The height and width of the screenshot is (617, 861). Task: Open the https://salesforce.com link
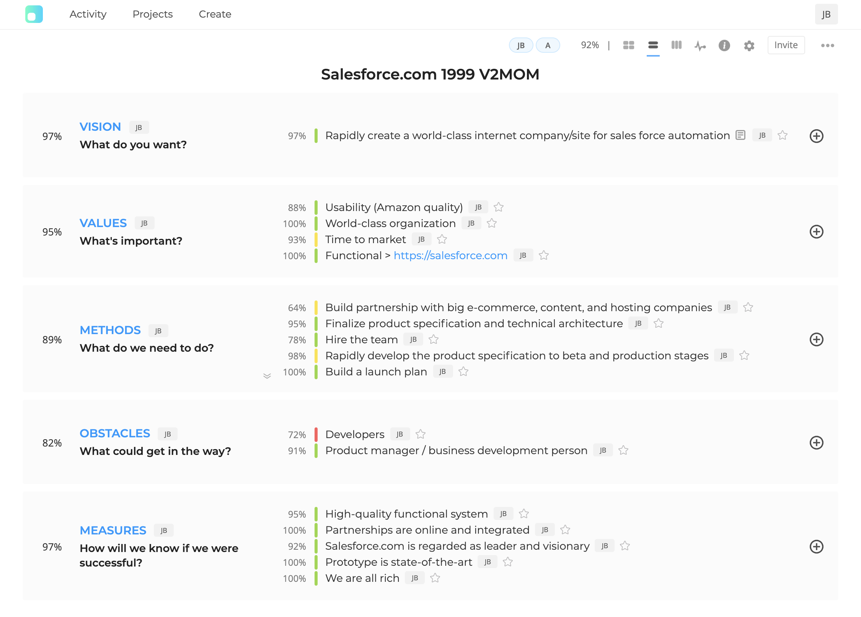tap(450, 255)
